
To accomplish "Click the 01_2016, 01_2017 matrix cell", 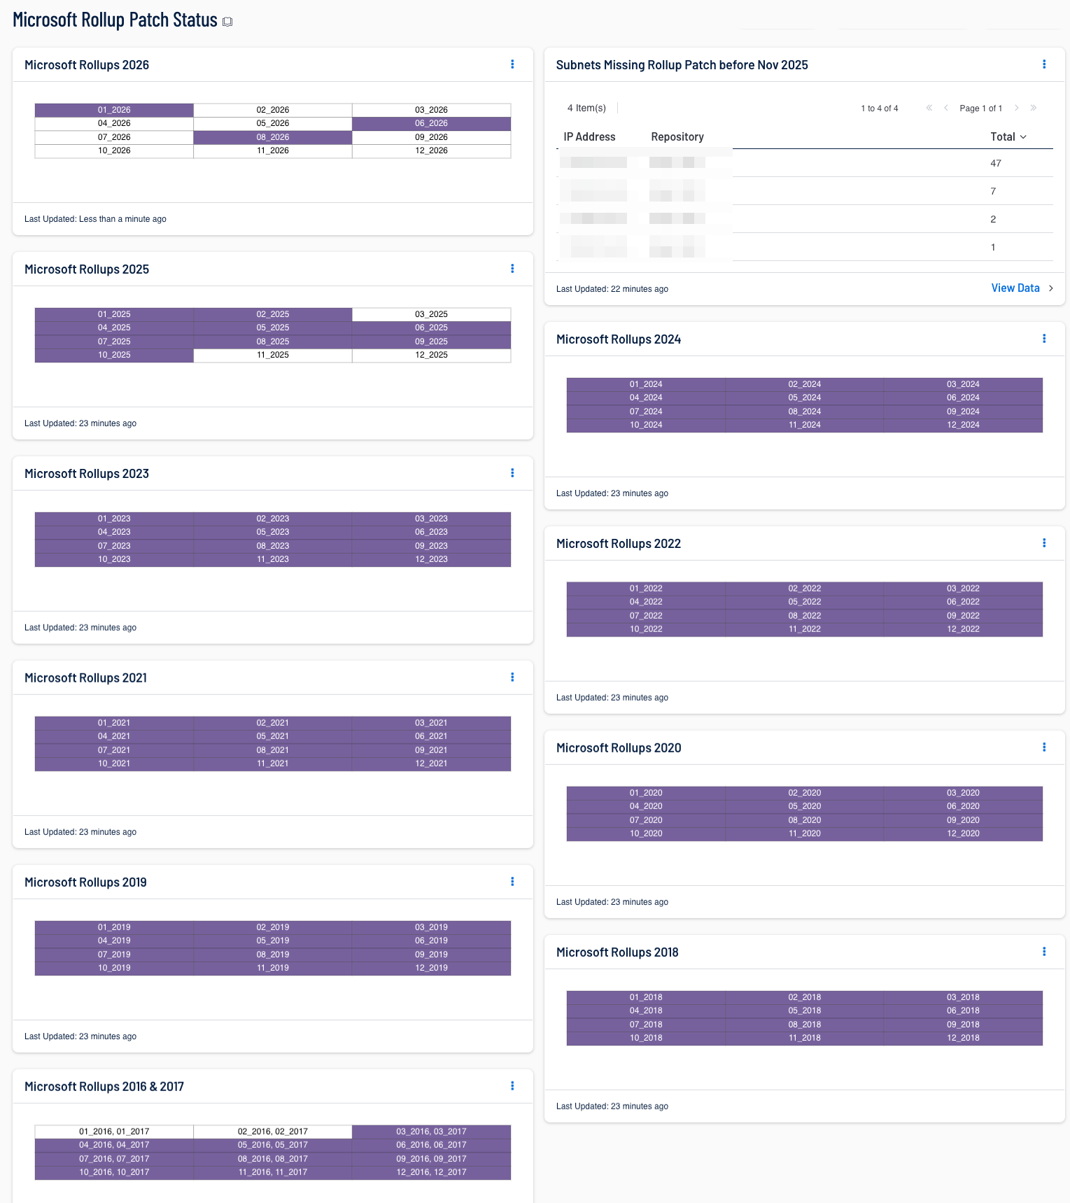I will [x=114, y=1132].
